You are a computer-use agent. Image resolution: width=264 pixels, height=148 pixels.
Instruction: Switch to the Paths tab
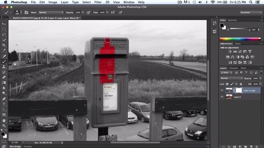(243, 68)
